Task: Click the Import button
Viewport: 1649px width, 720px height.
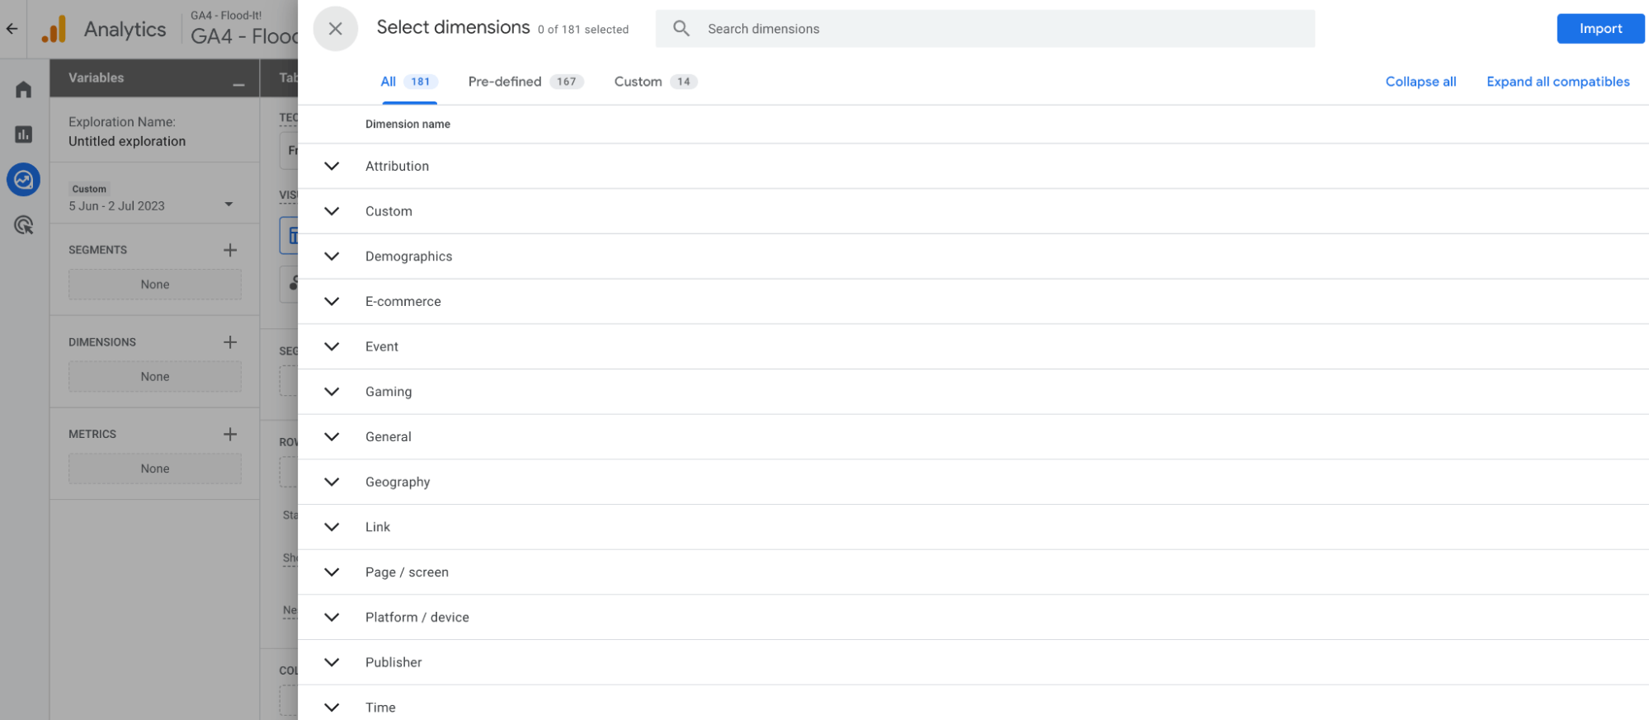Action: (1600, 29)
